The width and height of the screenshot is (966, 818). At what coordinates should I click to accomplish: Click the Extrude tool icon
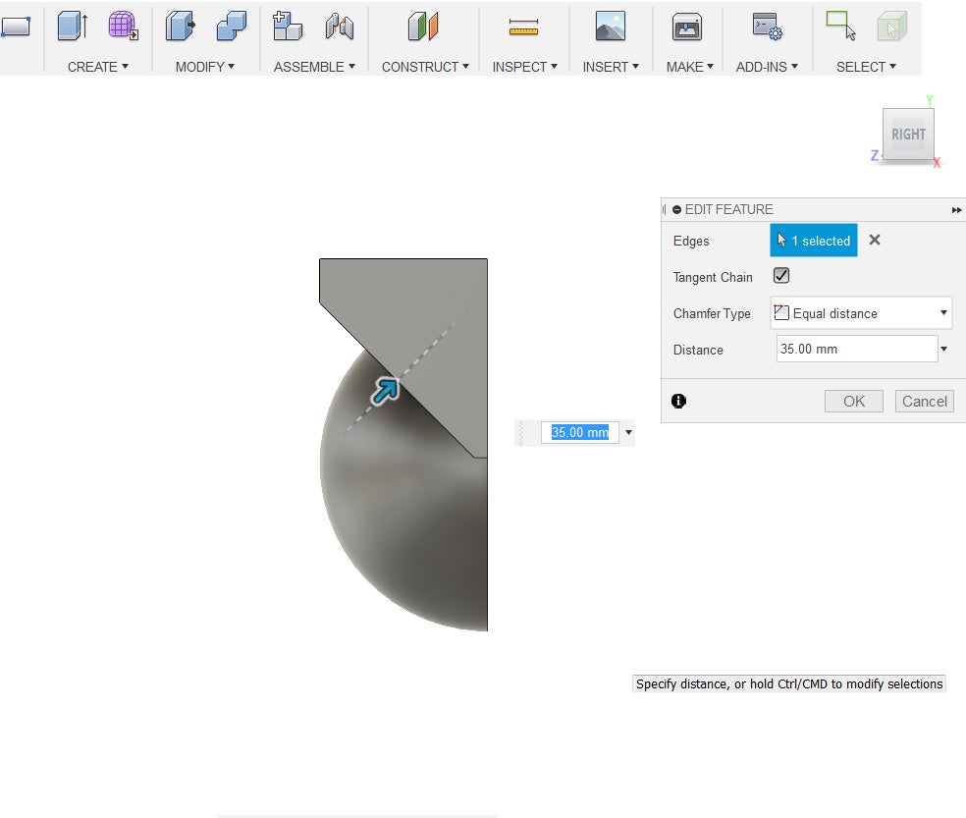click(72, 27)
